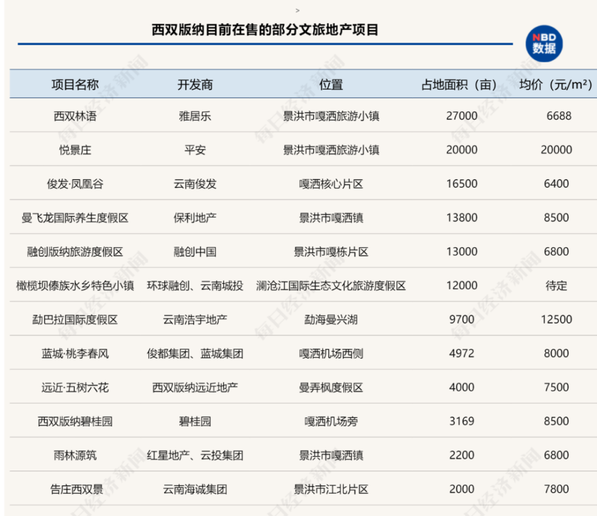Click the 开发商 column header

[x=195, y=84]
